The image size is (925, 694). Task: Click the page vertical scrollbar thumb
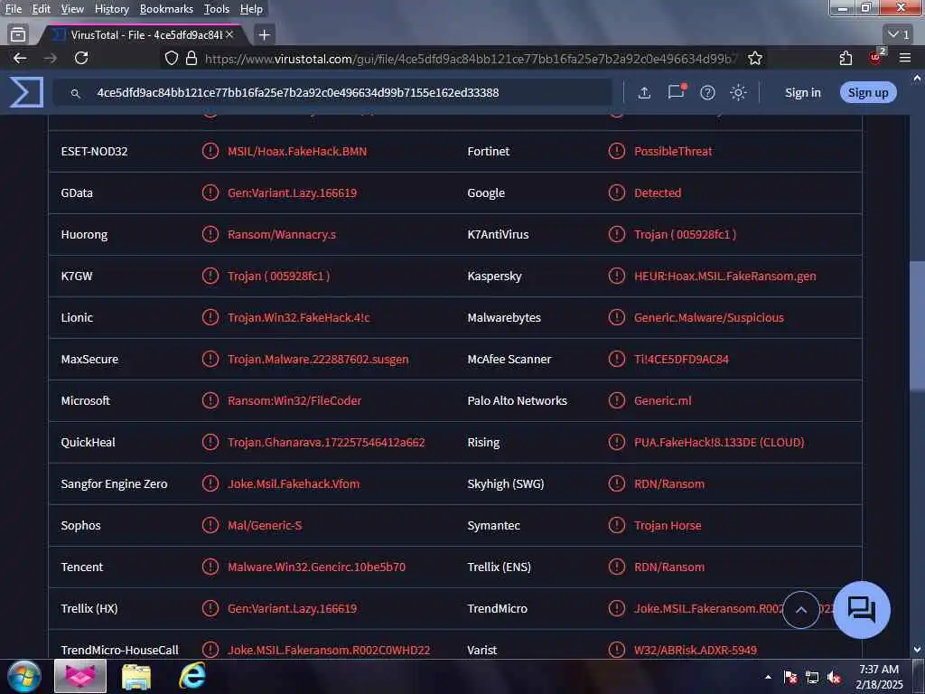coord(917,324)
